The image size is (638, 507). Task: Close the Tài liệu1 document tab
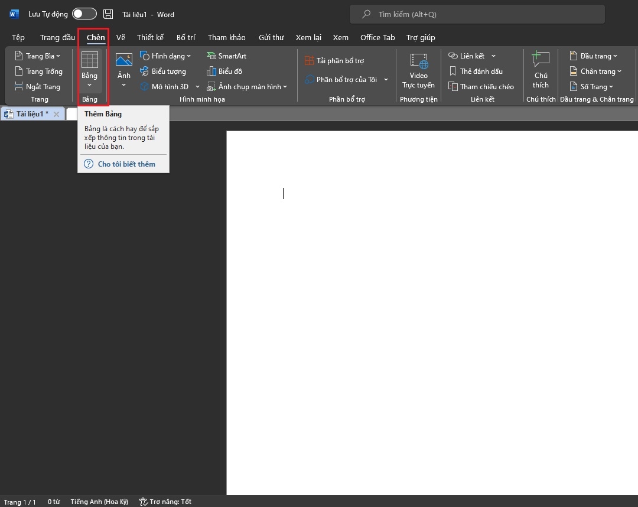(56, 114)
